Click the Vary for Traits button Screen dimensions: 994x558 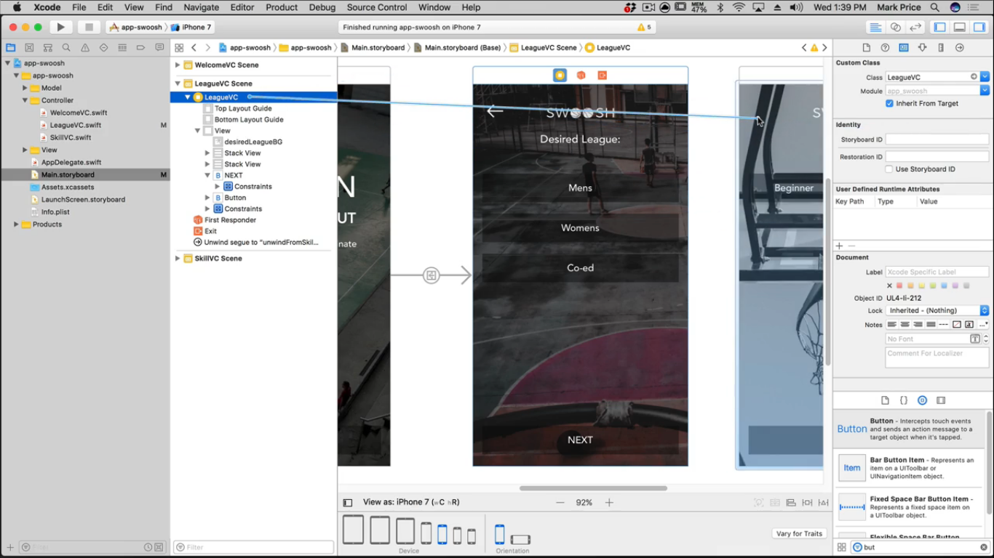[799, 534]
